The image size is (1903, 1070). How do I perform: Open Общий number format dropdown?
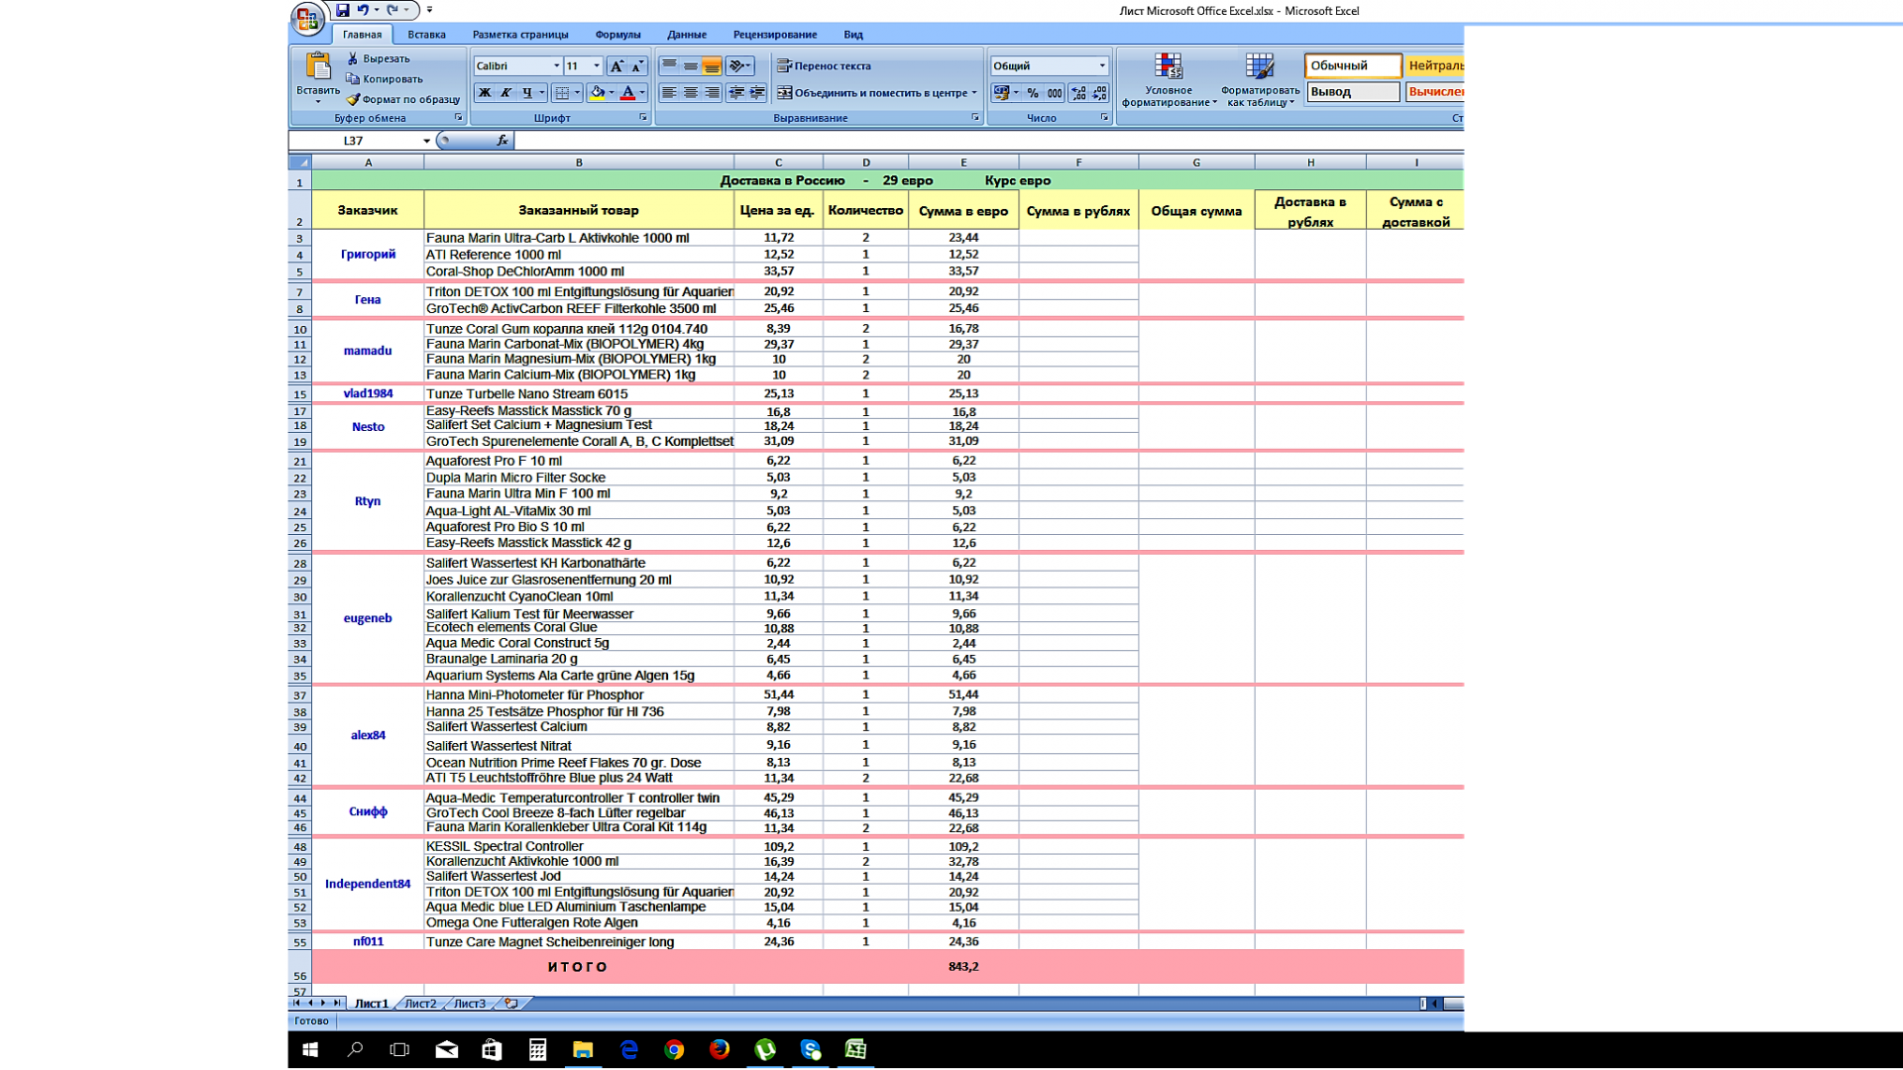coord(1102,66)
